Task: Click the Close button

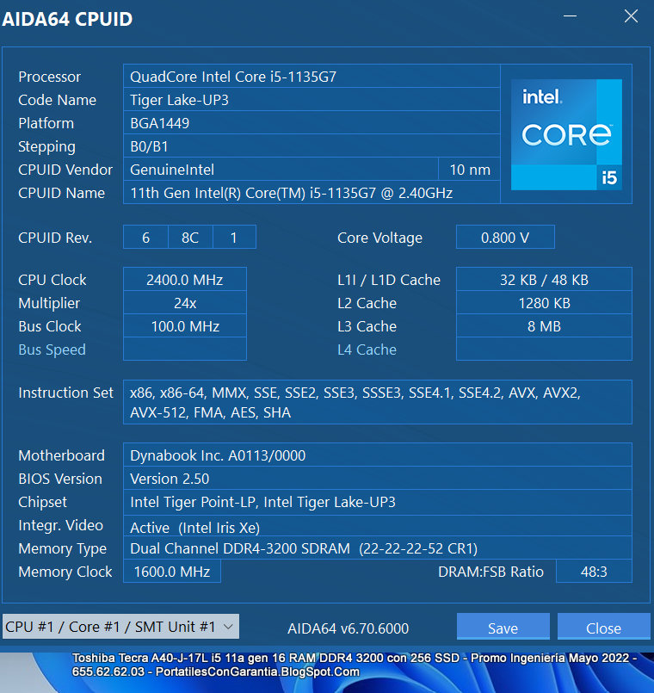Action: point(603,627)
